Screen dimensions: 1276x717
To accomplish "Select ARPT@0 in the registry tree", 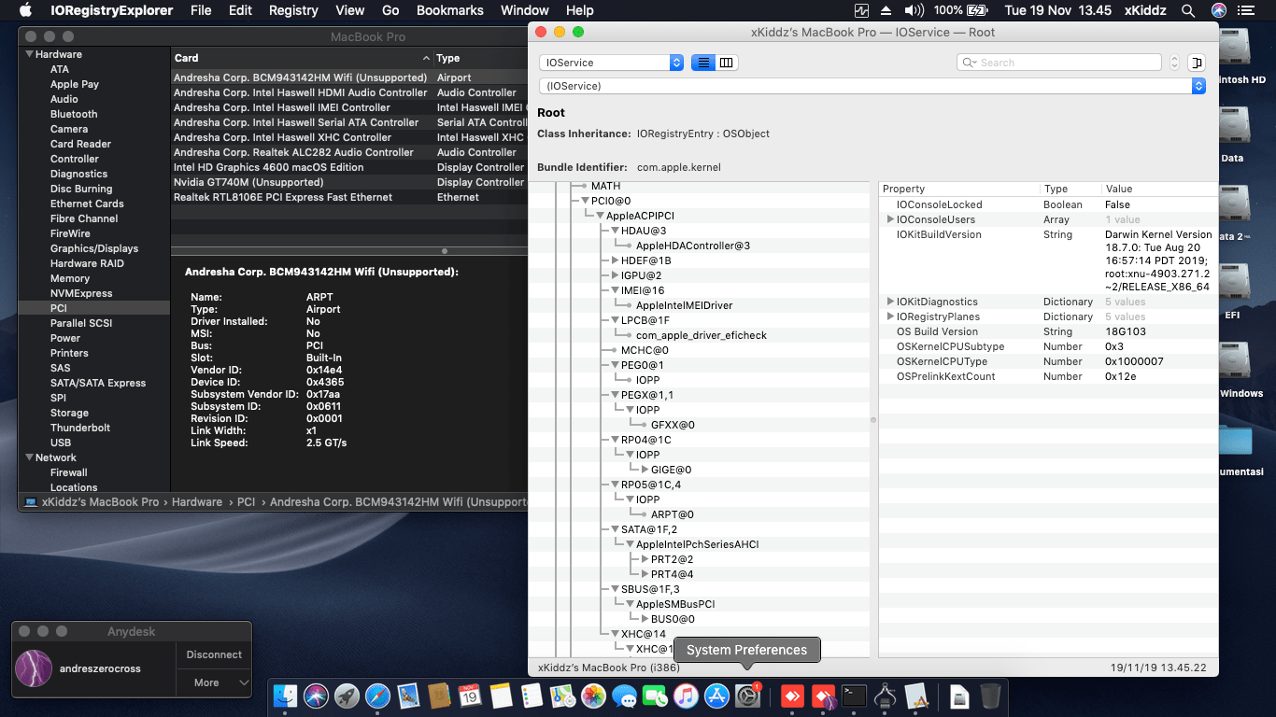I will [672, 514].
